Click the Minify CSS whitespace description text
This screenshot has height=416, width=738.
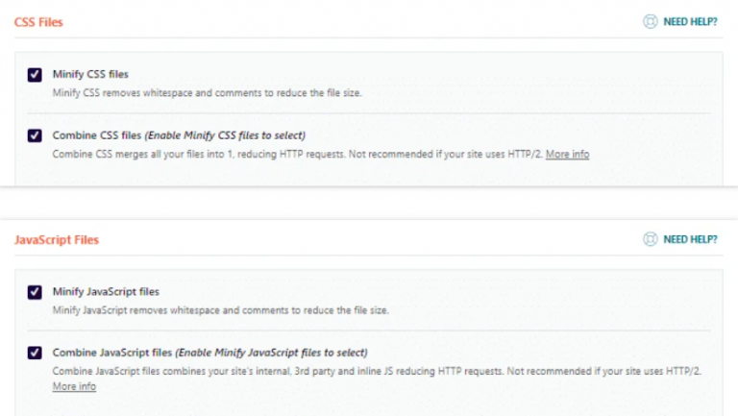pyautogui.click(x=207, y=92)
